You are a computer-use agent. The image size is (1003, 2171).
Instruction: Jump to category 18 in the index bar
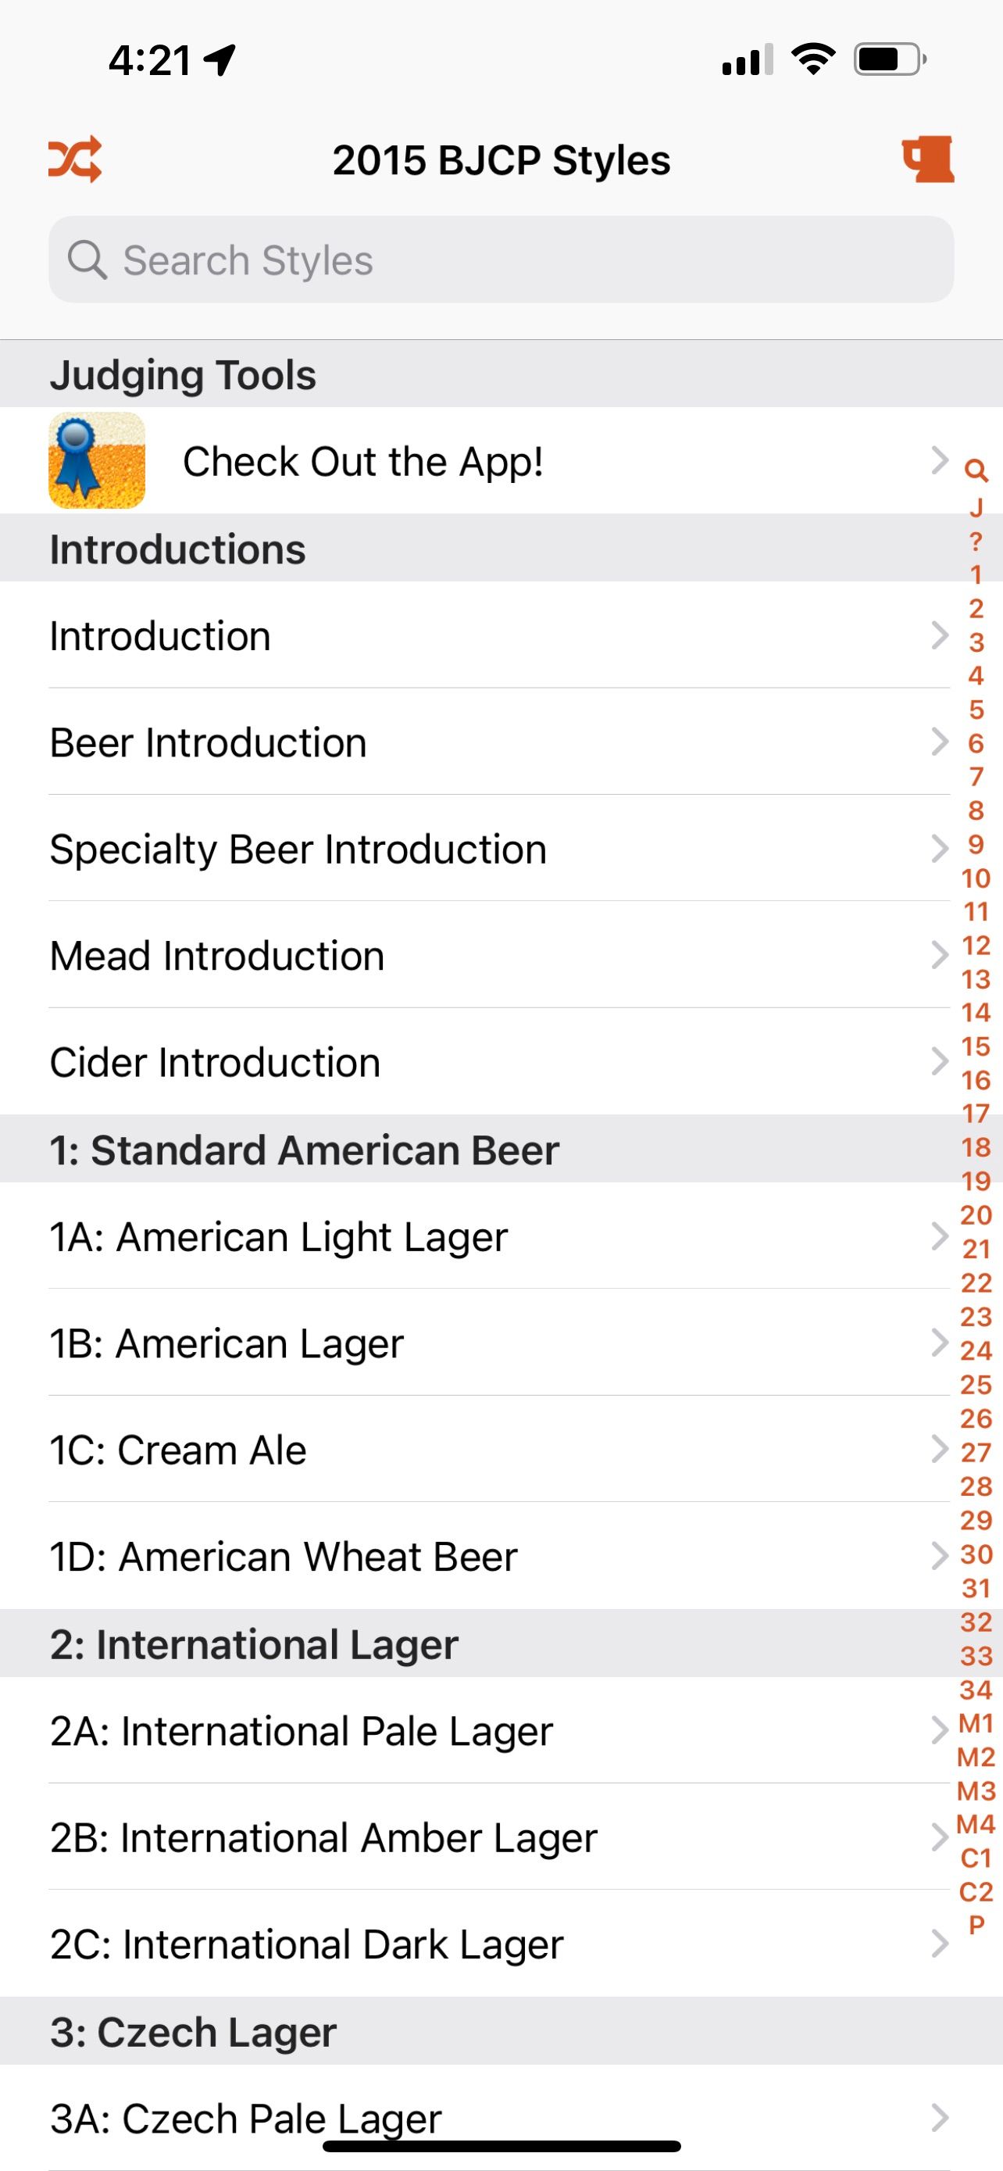click(976, 1147)
